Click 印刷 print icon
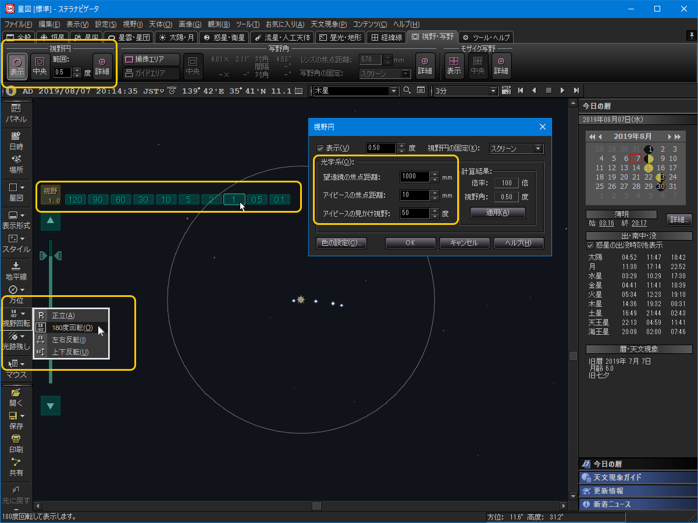 (16, 444)
